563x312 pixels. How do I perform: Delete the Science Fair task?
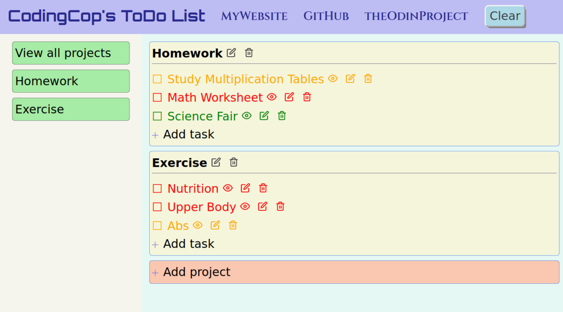pos(281,116)
